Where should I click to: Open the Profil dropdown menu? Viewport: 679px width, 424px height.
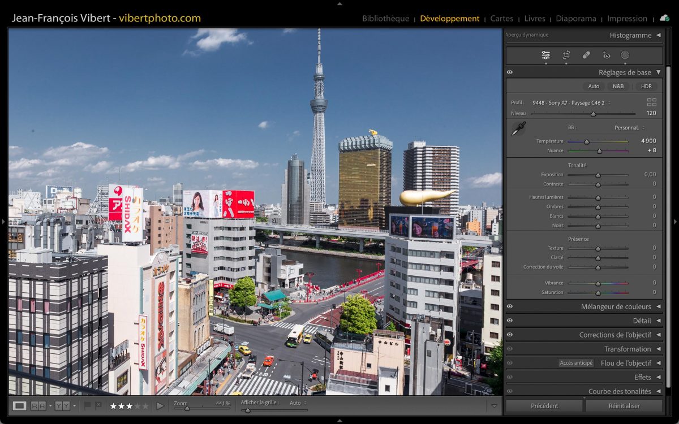pyautogui.click(x=571, y=103)
